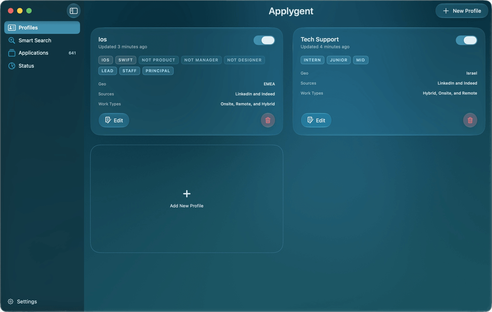
Task: Toggle the sidebar visibility icon
Action: (73, 11)
